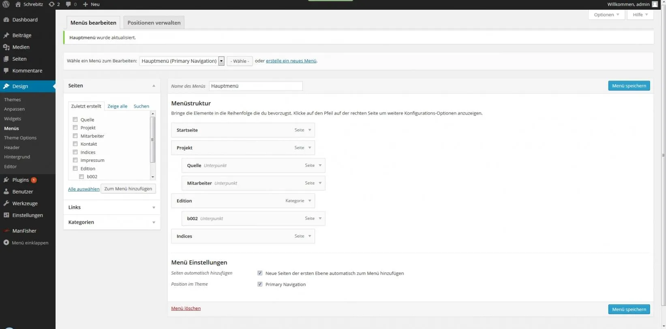Select the Menüs bearbeiten tab
Viewport: 666px width, 329px height.
(93, 23)
